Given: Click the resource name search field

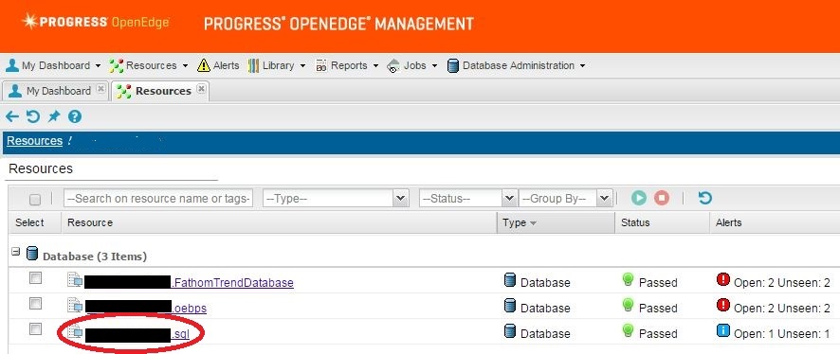Looking at the screenshot, I should click(x=158, y=199).
